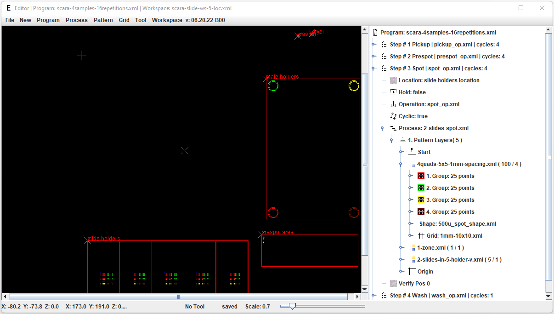Expand Step # 1 Pickup node

pos(373,45)
